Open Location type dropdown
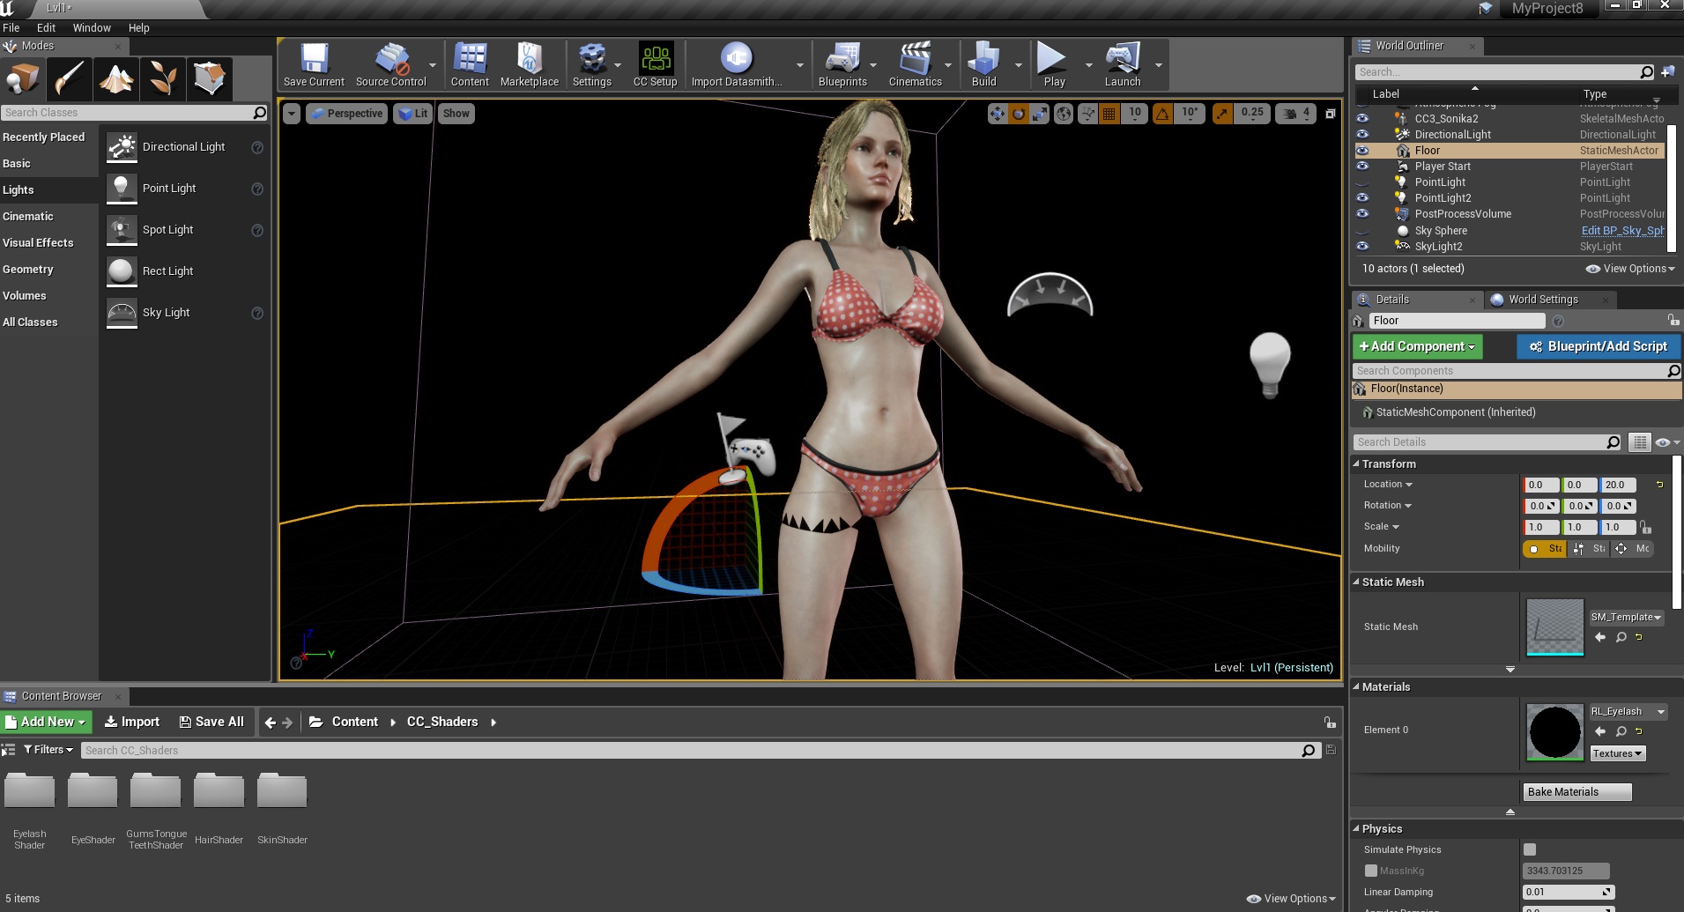1684x912 pixels. click(x=1388, y=485)
